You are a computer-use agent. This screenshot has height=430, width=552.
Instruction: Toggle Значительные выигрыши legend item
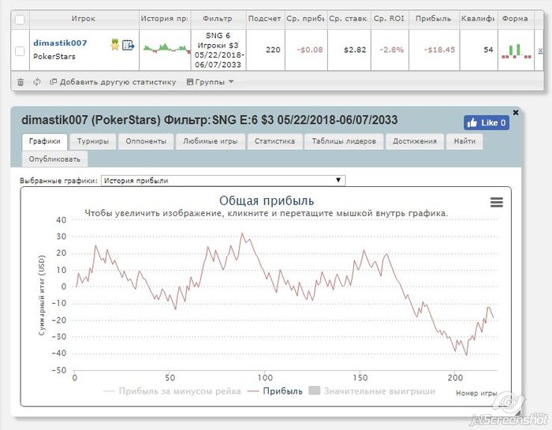tap(371, 391)
